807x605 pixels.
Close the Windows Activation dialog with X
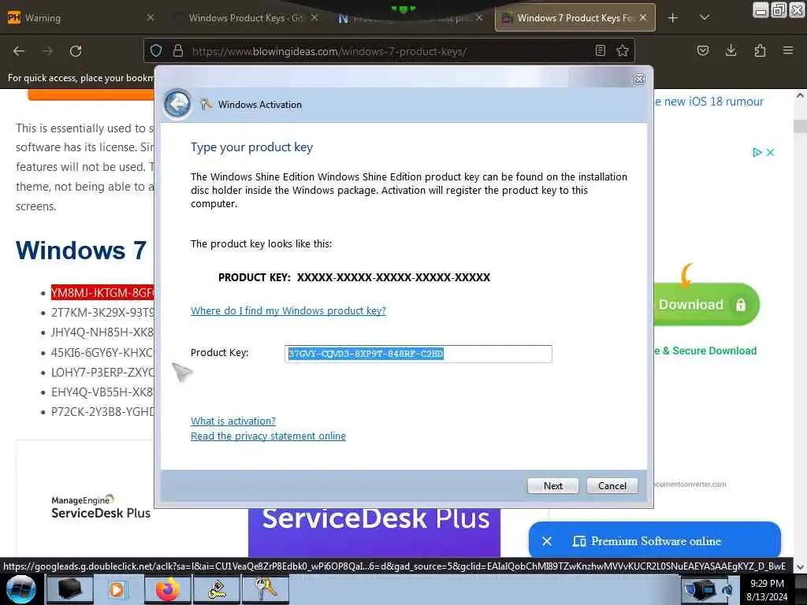tap(639, 79)
